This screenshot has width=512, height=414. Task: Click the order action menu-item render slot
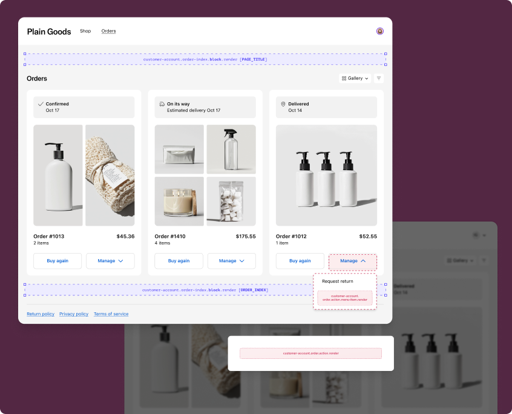click(345, 298)
